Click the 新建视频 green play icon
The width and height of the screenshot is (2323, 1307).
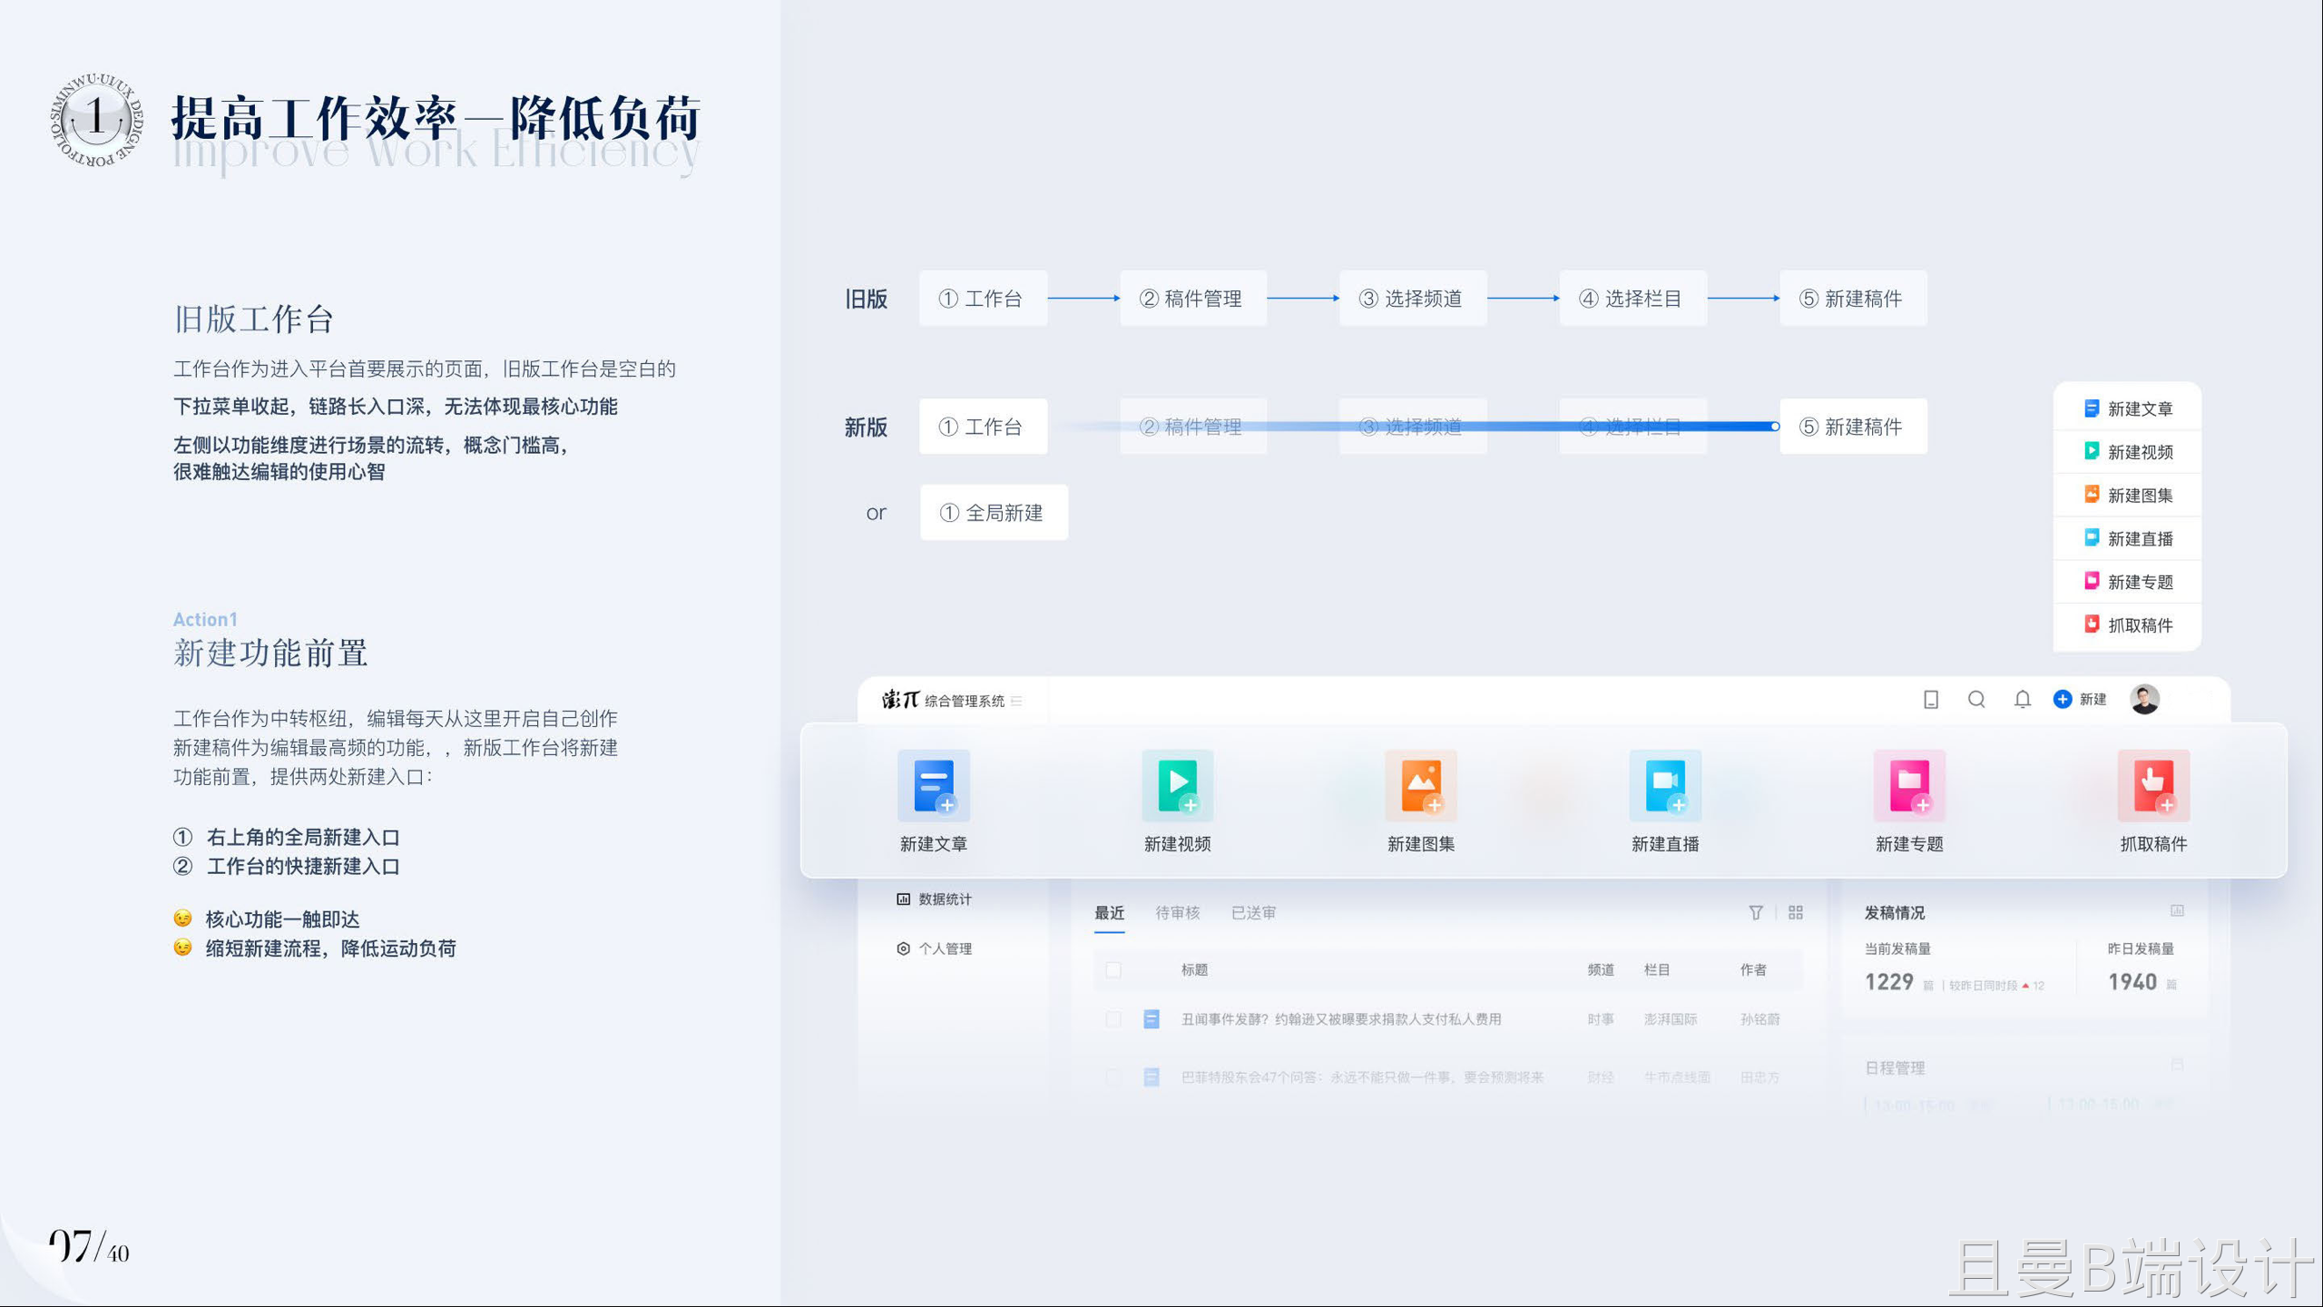[1177, 785]
